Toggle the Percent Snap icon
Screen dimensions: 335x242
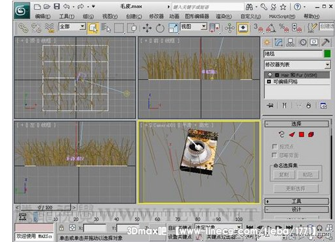coord(284,28)
